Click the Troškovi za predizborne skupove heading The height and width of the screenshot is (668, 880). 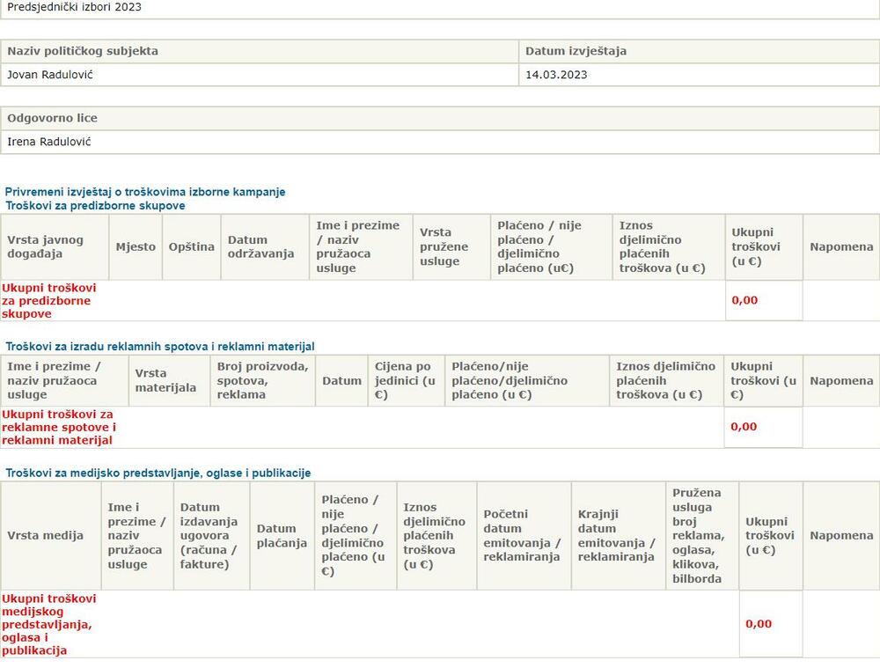pyautogui.click(x=95, y=205)
